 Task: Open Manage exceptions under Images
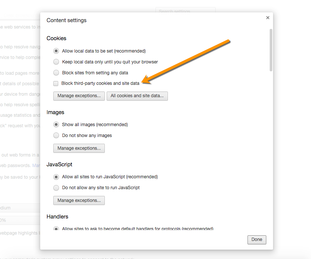click(x=79, y=149)
